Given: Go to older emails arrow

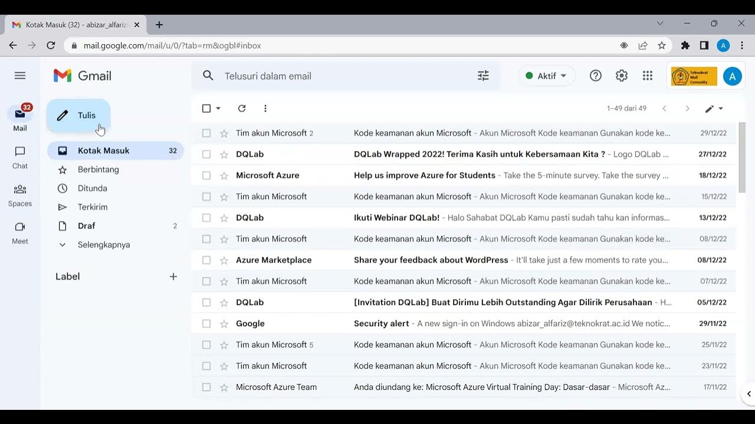Looking at the screenshot, I should [x=687, y=108].
